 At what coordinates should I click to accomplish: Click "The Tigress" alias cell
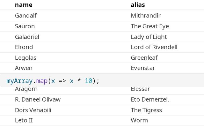pyautogui.click(x=146, y=110)
